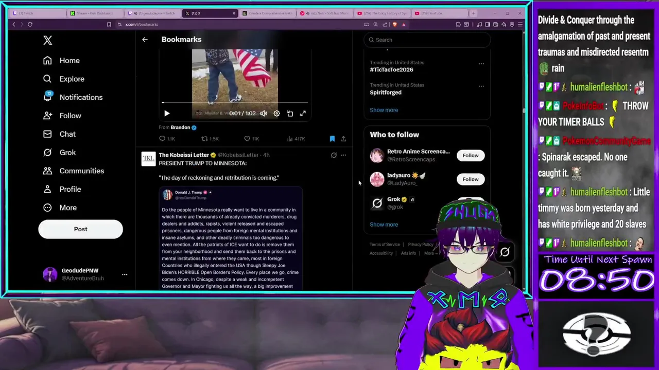Viewport: 659px width, 370px height.
Task: Open Grok in the X sidebar
Action: tap(59, 153)
